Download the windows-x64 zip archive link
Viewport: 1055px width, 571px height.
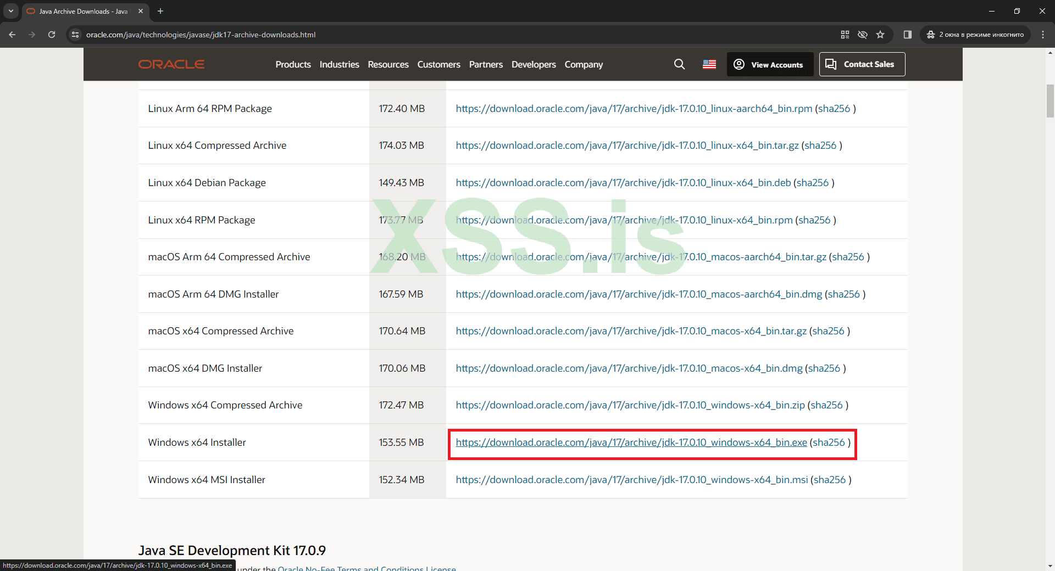[630, 405]
